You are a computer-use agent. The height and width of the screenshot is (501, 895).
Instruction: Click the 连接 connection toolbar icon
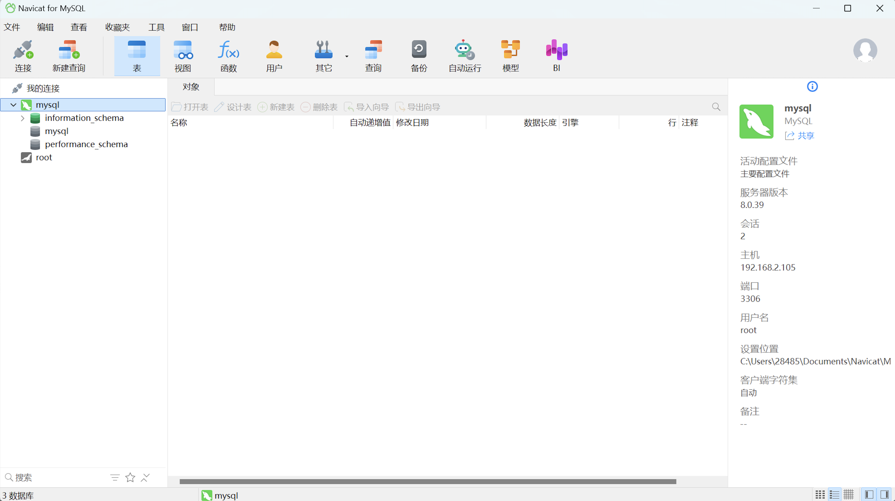23,56
